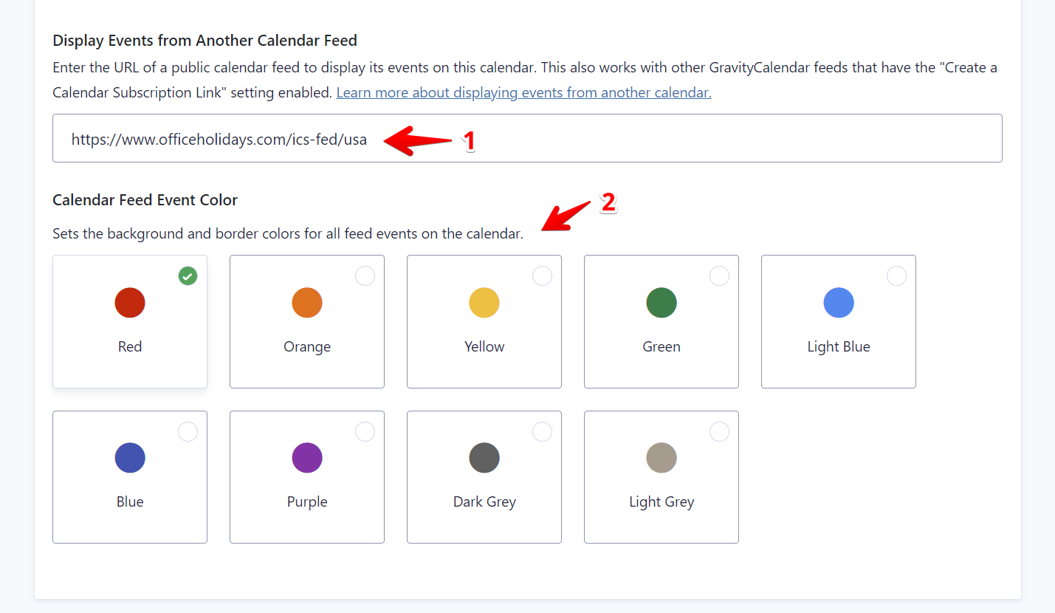Check the Light Blue card radio button
The height and width of the screenshot is (613, 1055).
coord(897,276)
